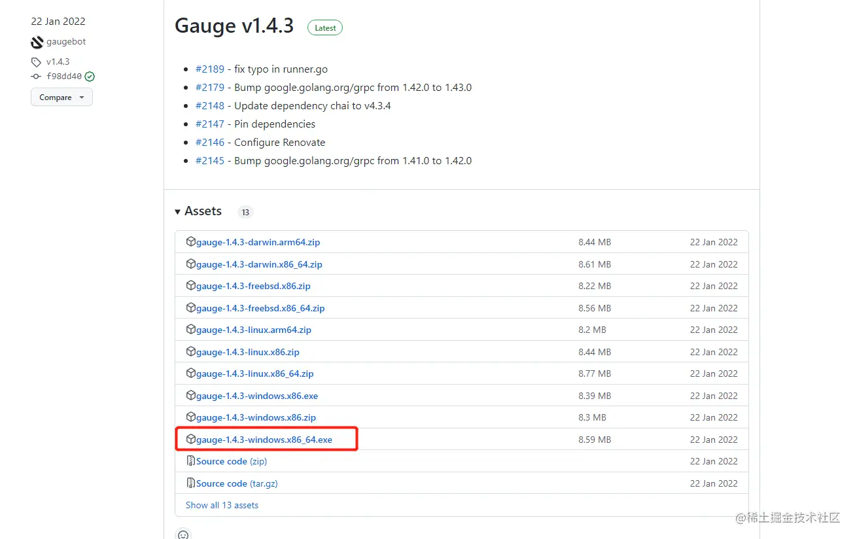The height and width of the screenshot is (539, 855).
Task: Download gauge-1.4.3-darwin.x86_64.zip
Action: (x=259, y=264)
